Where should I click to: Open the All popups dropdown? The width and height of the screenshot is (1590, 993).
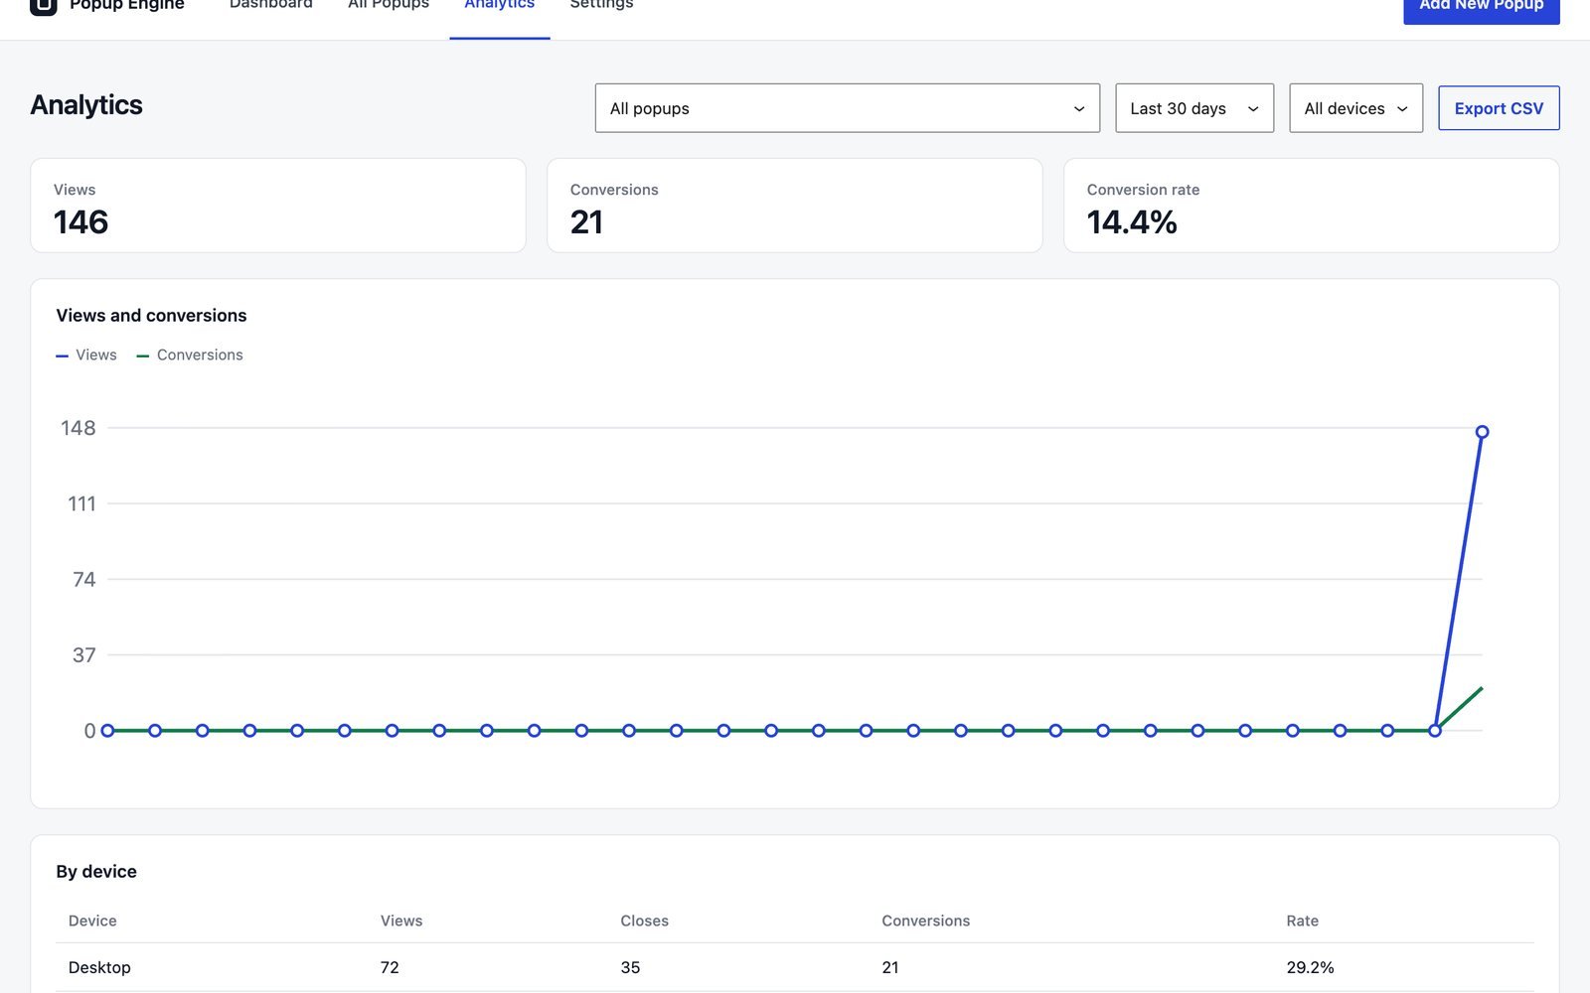[847, 108]
